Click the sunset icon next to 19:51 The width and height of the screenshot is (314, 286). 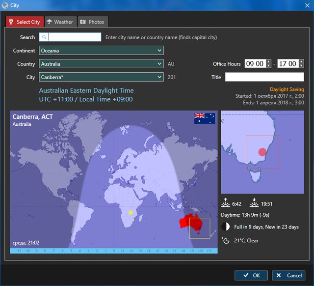[x=254, y=203]
